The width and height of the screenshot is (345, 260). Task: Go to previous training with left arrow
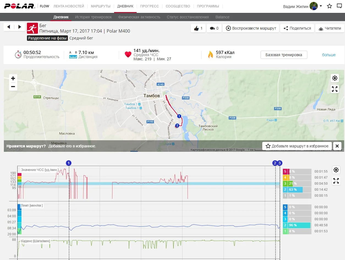tap(9, 27)
